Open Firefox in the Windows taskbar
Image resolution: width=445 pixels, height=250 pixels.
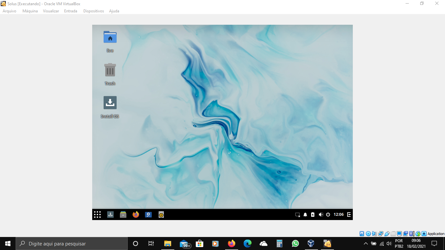232,243
